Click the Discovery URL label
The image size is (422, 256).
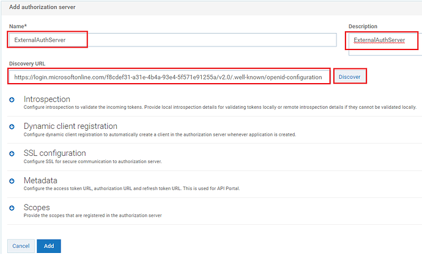(x=27, y=64)
